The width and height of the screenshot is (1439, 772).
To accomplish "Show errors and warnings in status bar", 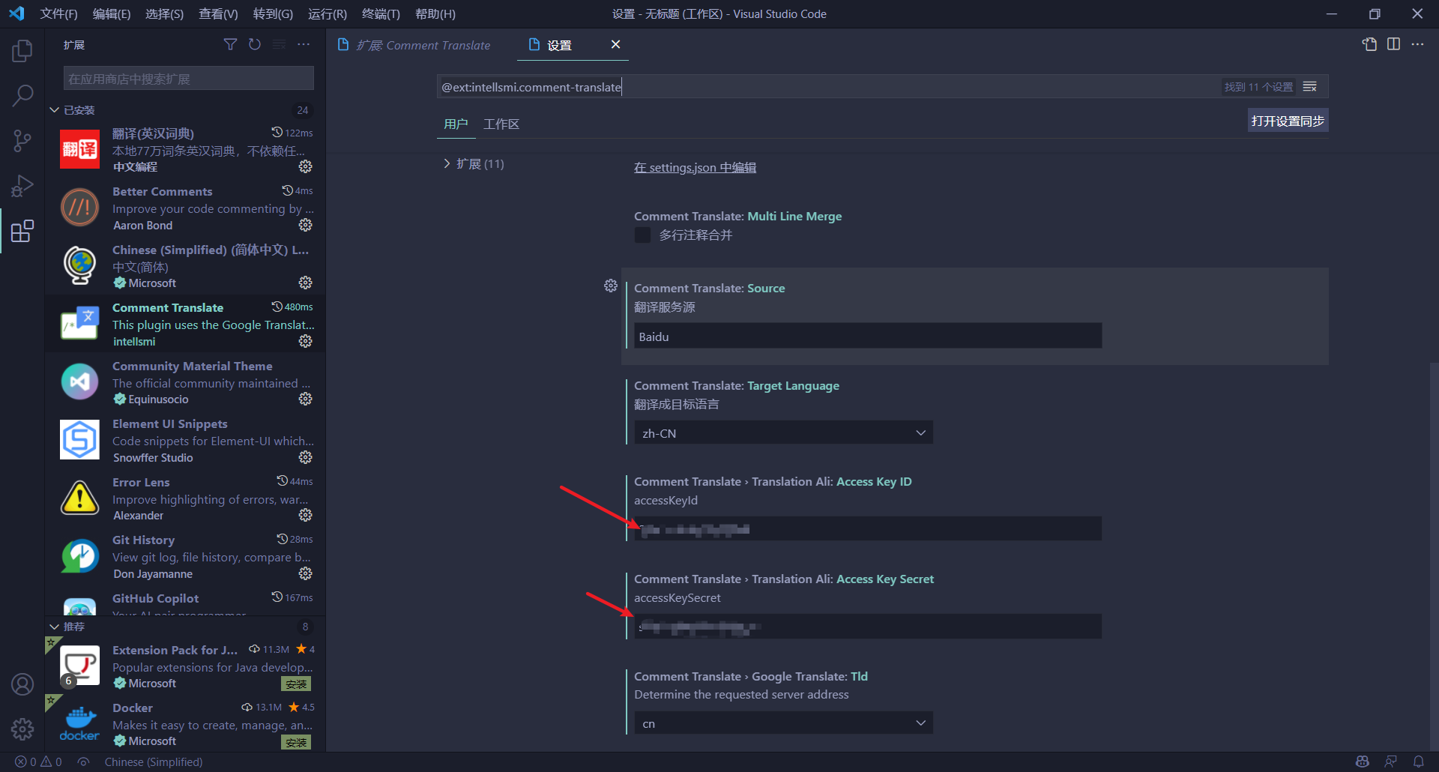I will coord(38,762).
